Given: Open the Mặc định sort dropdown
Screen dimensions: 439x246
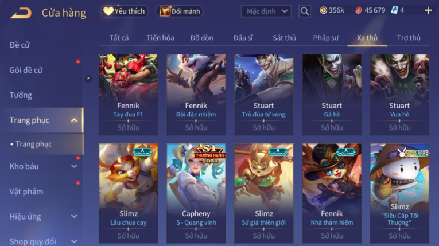Looking at the screenshot, I should [266, 11].
